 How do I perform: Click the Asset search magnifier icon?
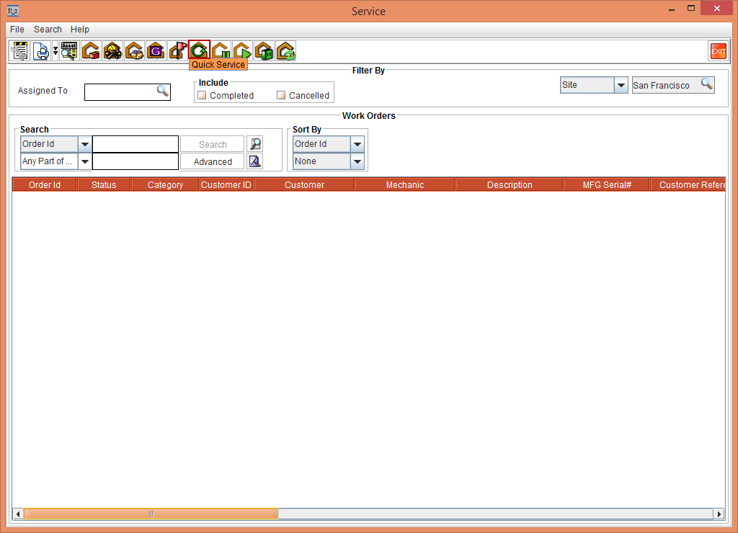tap(69, 51)
